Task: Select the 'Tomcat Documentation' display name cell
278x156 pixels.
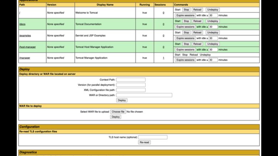Action: pyautogui.click(x=105, y=24)
